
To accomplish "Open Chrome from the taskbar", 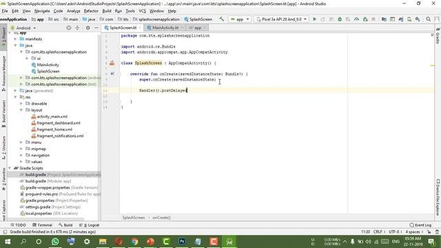I will click(x=135, y=242).
